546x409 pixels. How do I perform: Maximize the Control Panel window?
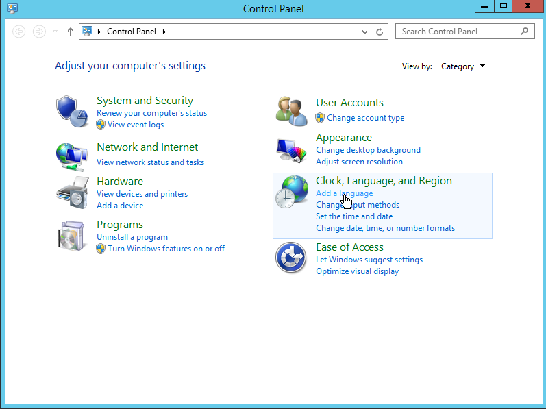[x=504, y=6]
